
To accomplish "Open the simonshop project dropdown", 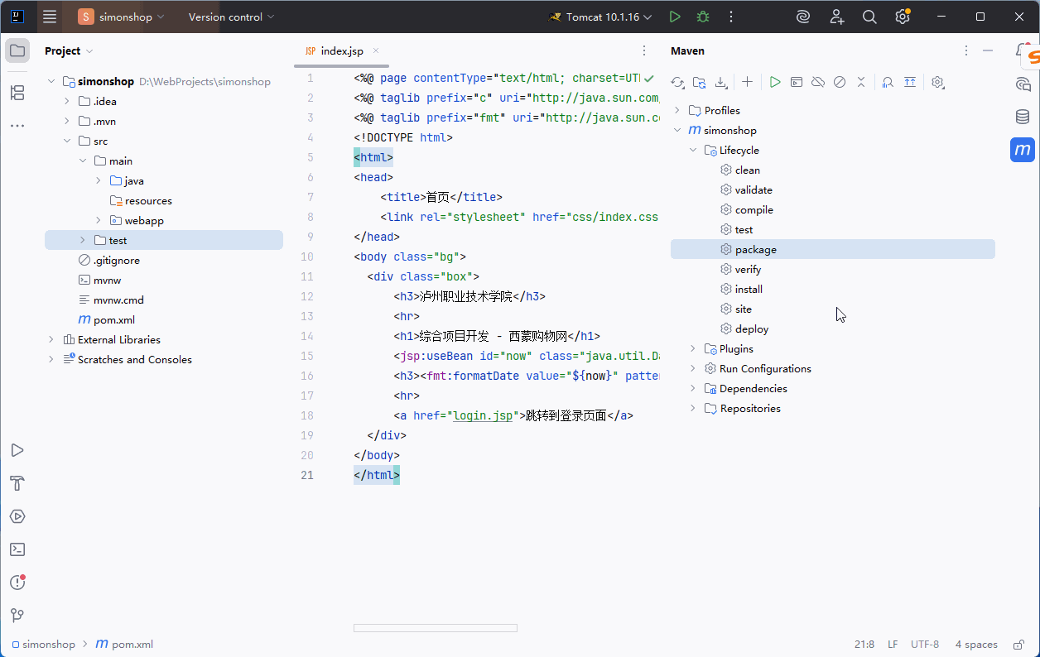I will 123,17.
